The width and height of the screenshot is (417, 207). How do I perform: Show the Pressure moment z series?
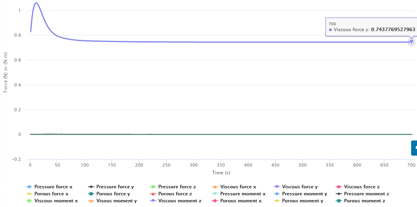coord(366,194)
